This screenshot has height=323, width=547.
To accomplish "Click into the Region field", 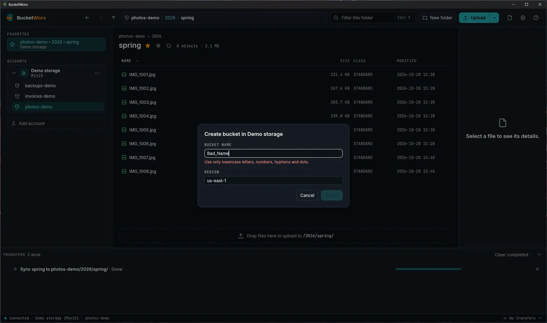I will tap(273, 181).
